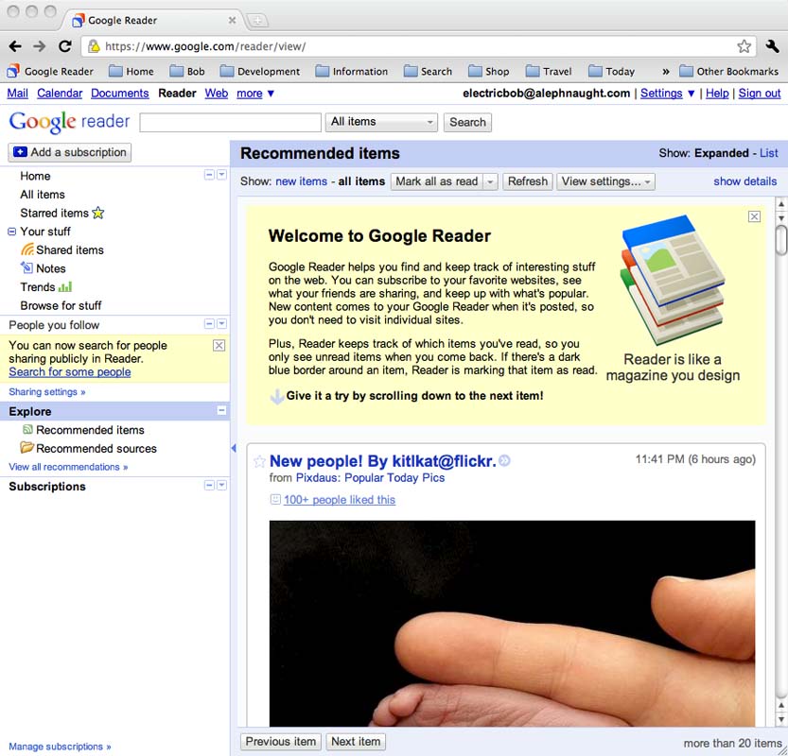Show only new items
The image size is (788, 756).
pos(301,181)
